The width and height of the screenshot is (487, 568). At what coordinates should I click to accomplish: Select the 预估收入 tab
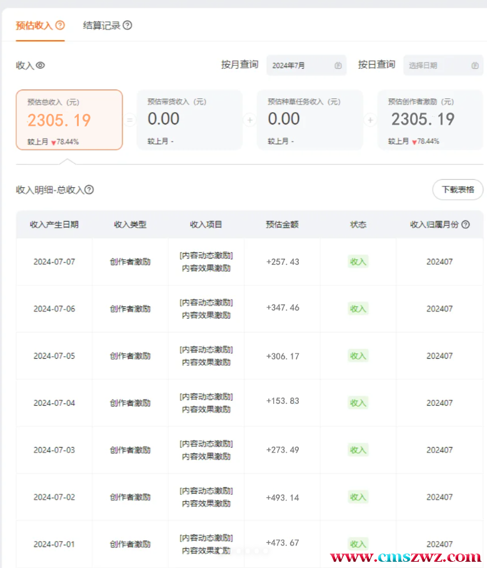point(34,26)
